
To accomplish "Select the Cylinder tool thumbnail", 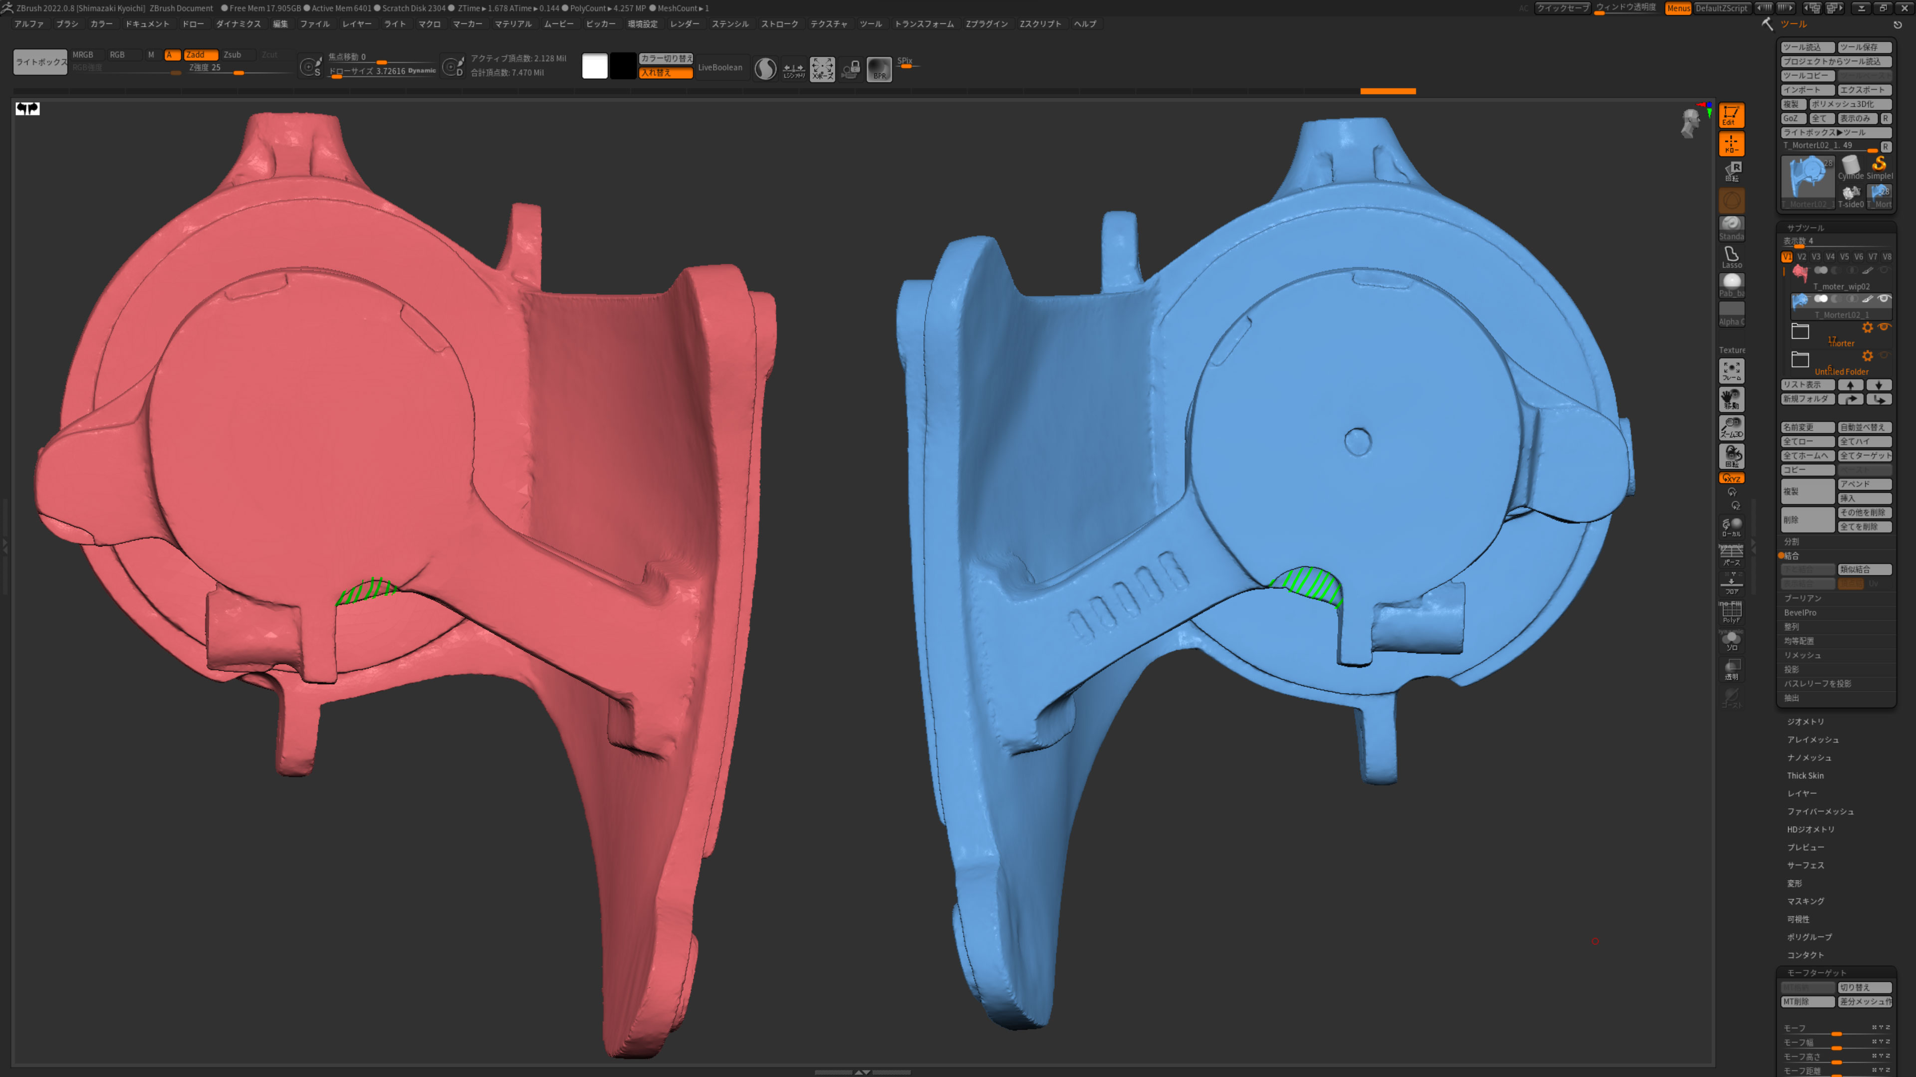I will tap(1851, 168).
